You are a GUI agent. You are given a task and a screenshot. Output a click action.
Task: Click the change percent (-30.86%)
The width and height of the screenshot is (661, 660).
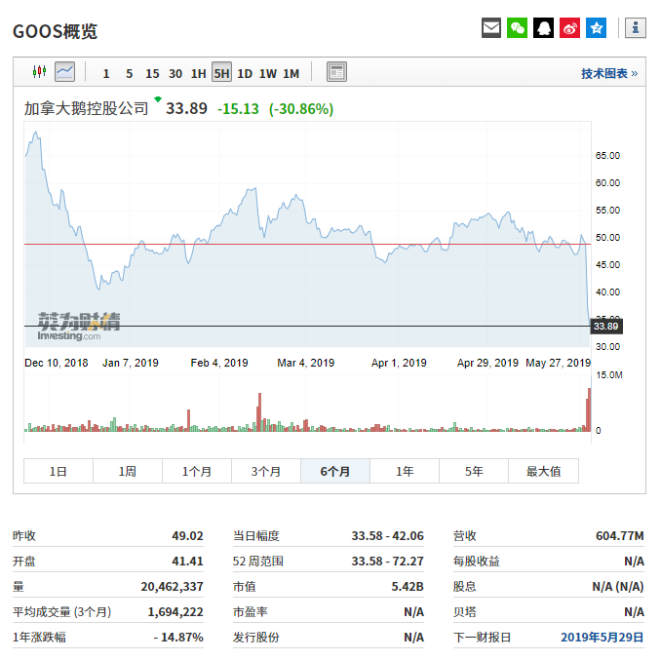[x=301, y=109]
